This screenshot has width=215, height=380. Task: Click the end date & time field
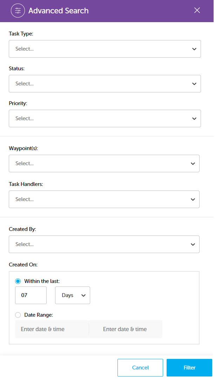[x=126, y=329]
